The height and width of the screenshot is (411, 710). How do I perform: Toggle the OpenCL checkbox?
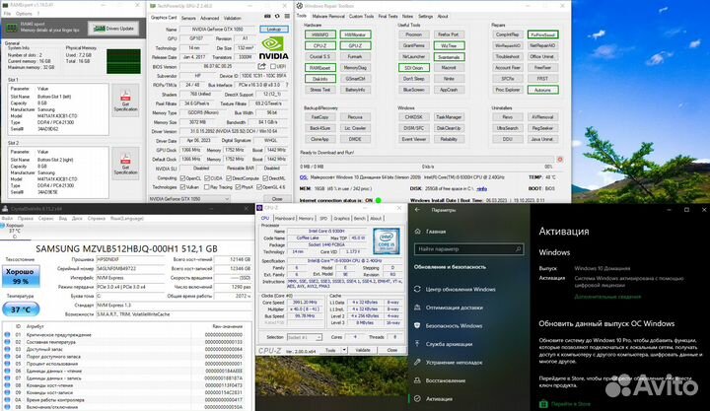183,178
